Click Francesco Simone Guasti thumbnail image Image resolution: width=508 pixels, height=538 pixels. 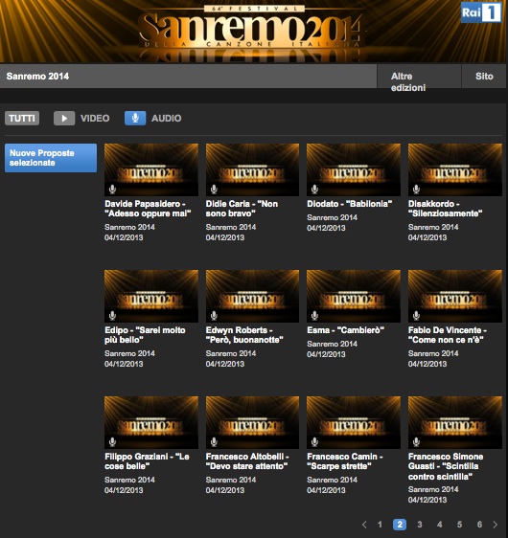455,423
